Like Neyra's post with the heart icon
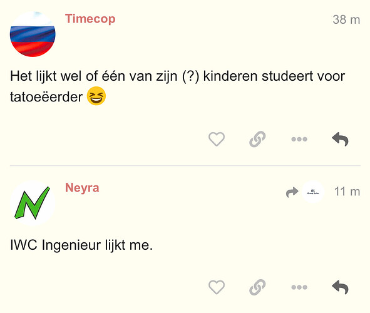 [x=217, y=287]
